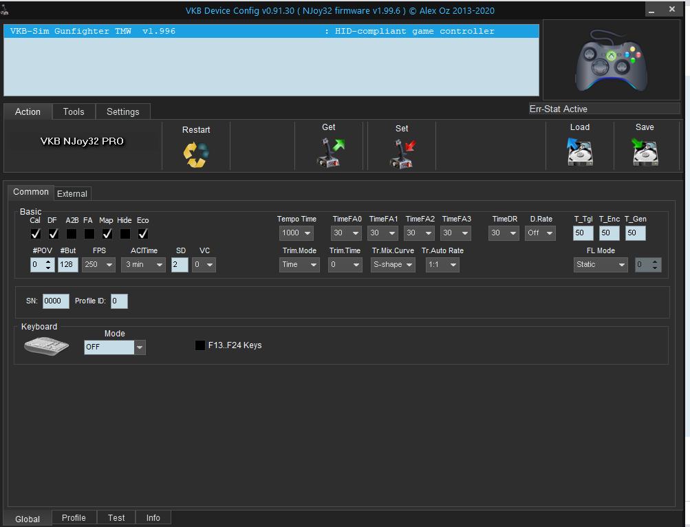690x527 pixels.
Task: Click the Restart recycle icon
Action: 196,155
